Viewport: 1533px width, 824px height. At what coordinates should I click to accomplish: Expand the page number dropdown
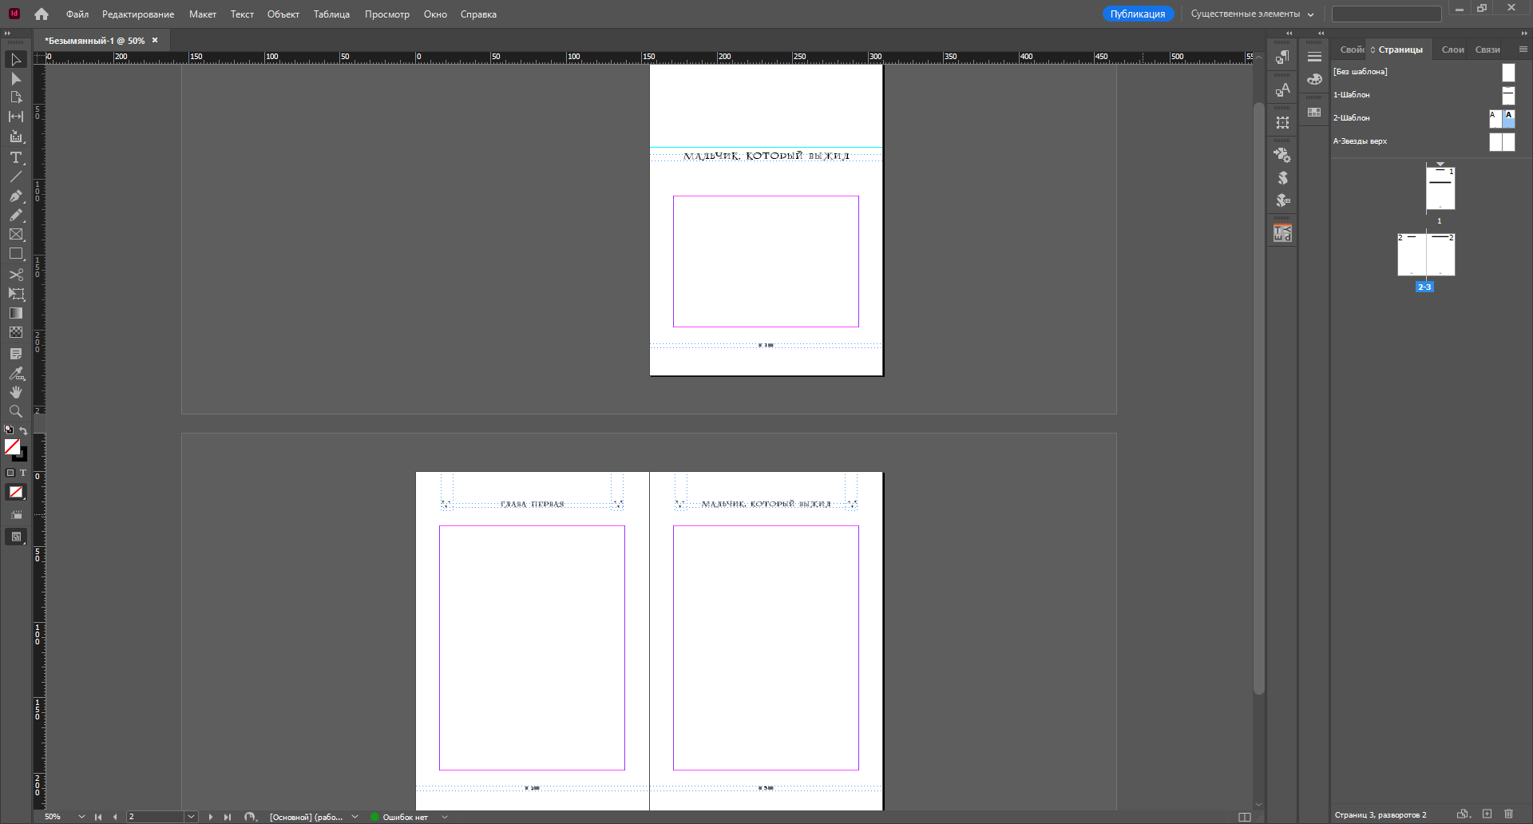point(191,817)
